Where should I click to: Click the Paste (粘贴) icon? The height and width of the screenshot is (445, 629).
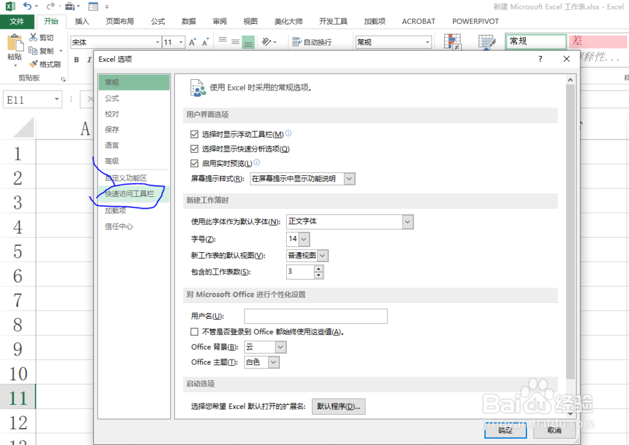tap(15, 43)
